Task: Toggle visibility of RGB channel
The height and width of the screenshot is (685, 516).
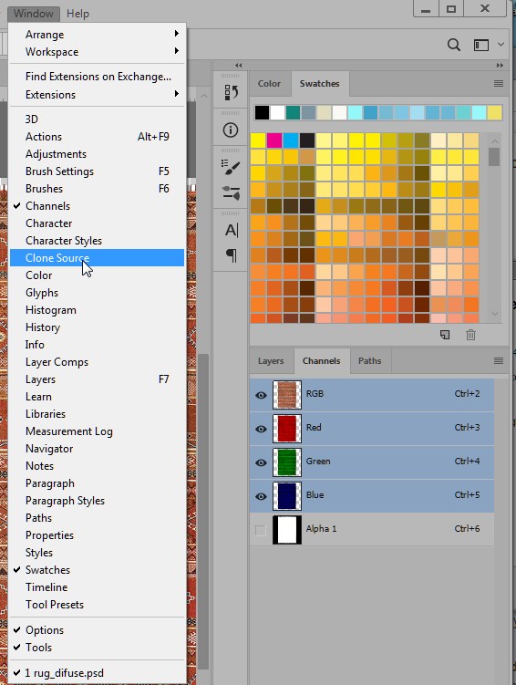Action: point(261,395)
